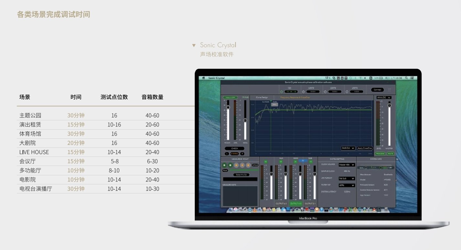Viewport: 461px width, 250px height.
Task: Click the '8-10' test points for 多功能厅
Action: point(114,170)
